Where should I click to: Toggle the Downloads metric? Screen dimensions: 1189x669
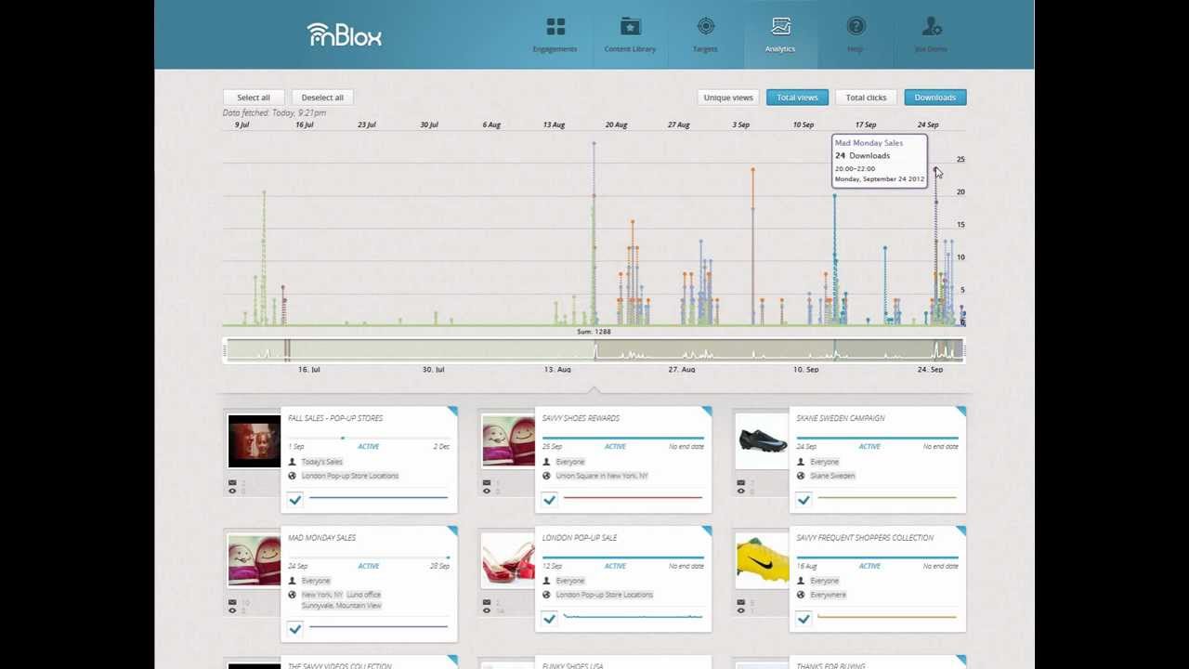click(935, 98)
